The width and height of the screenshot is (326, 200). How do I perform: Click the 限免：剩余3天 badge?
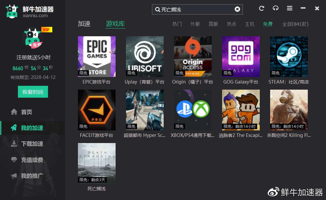pos(93,180)
